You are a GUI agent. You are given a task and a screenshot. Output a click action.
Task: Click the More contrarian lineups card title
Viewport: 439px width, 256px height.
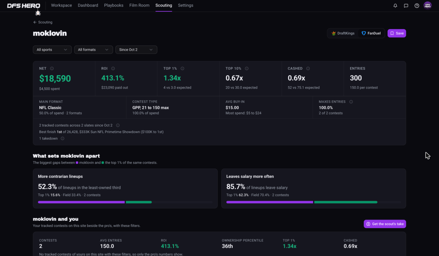(x=60, y=176)
